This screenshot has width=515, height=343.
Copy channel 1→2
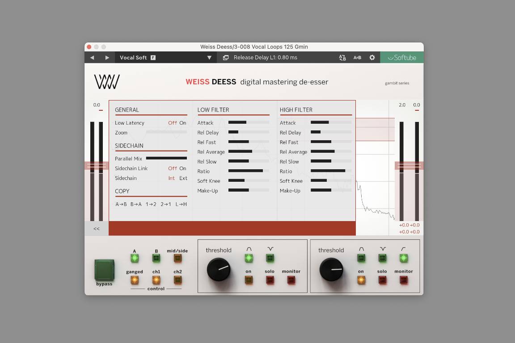151,204
